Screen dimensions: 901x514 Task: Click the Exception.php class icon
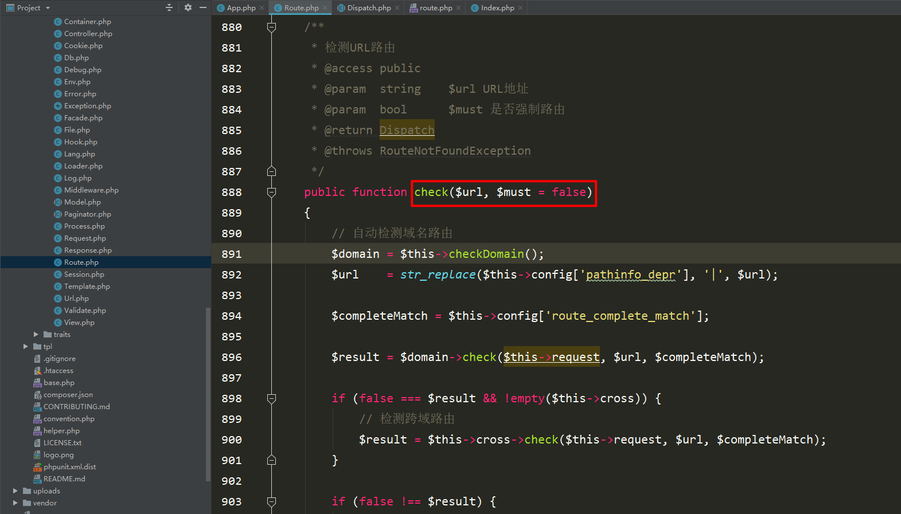pos(58,106)
